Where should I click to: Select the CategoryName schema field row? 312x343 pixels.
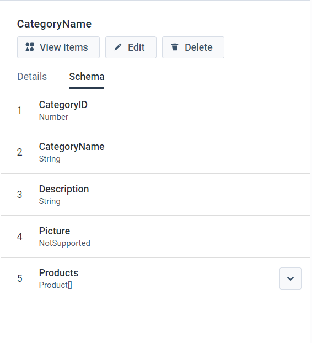[x=155, y=152]
